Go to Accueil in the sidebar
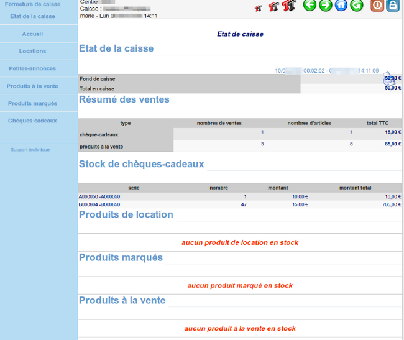 (x=32, y=34)
